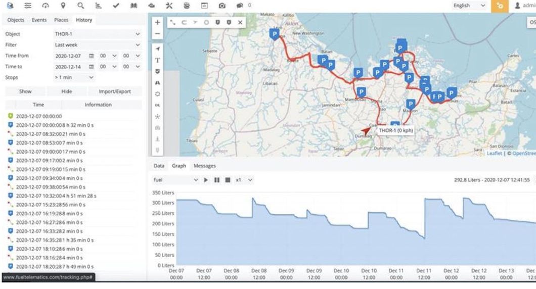Stop the fuel graph playback
536x289 pixels.
pos(228,180)
